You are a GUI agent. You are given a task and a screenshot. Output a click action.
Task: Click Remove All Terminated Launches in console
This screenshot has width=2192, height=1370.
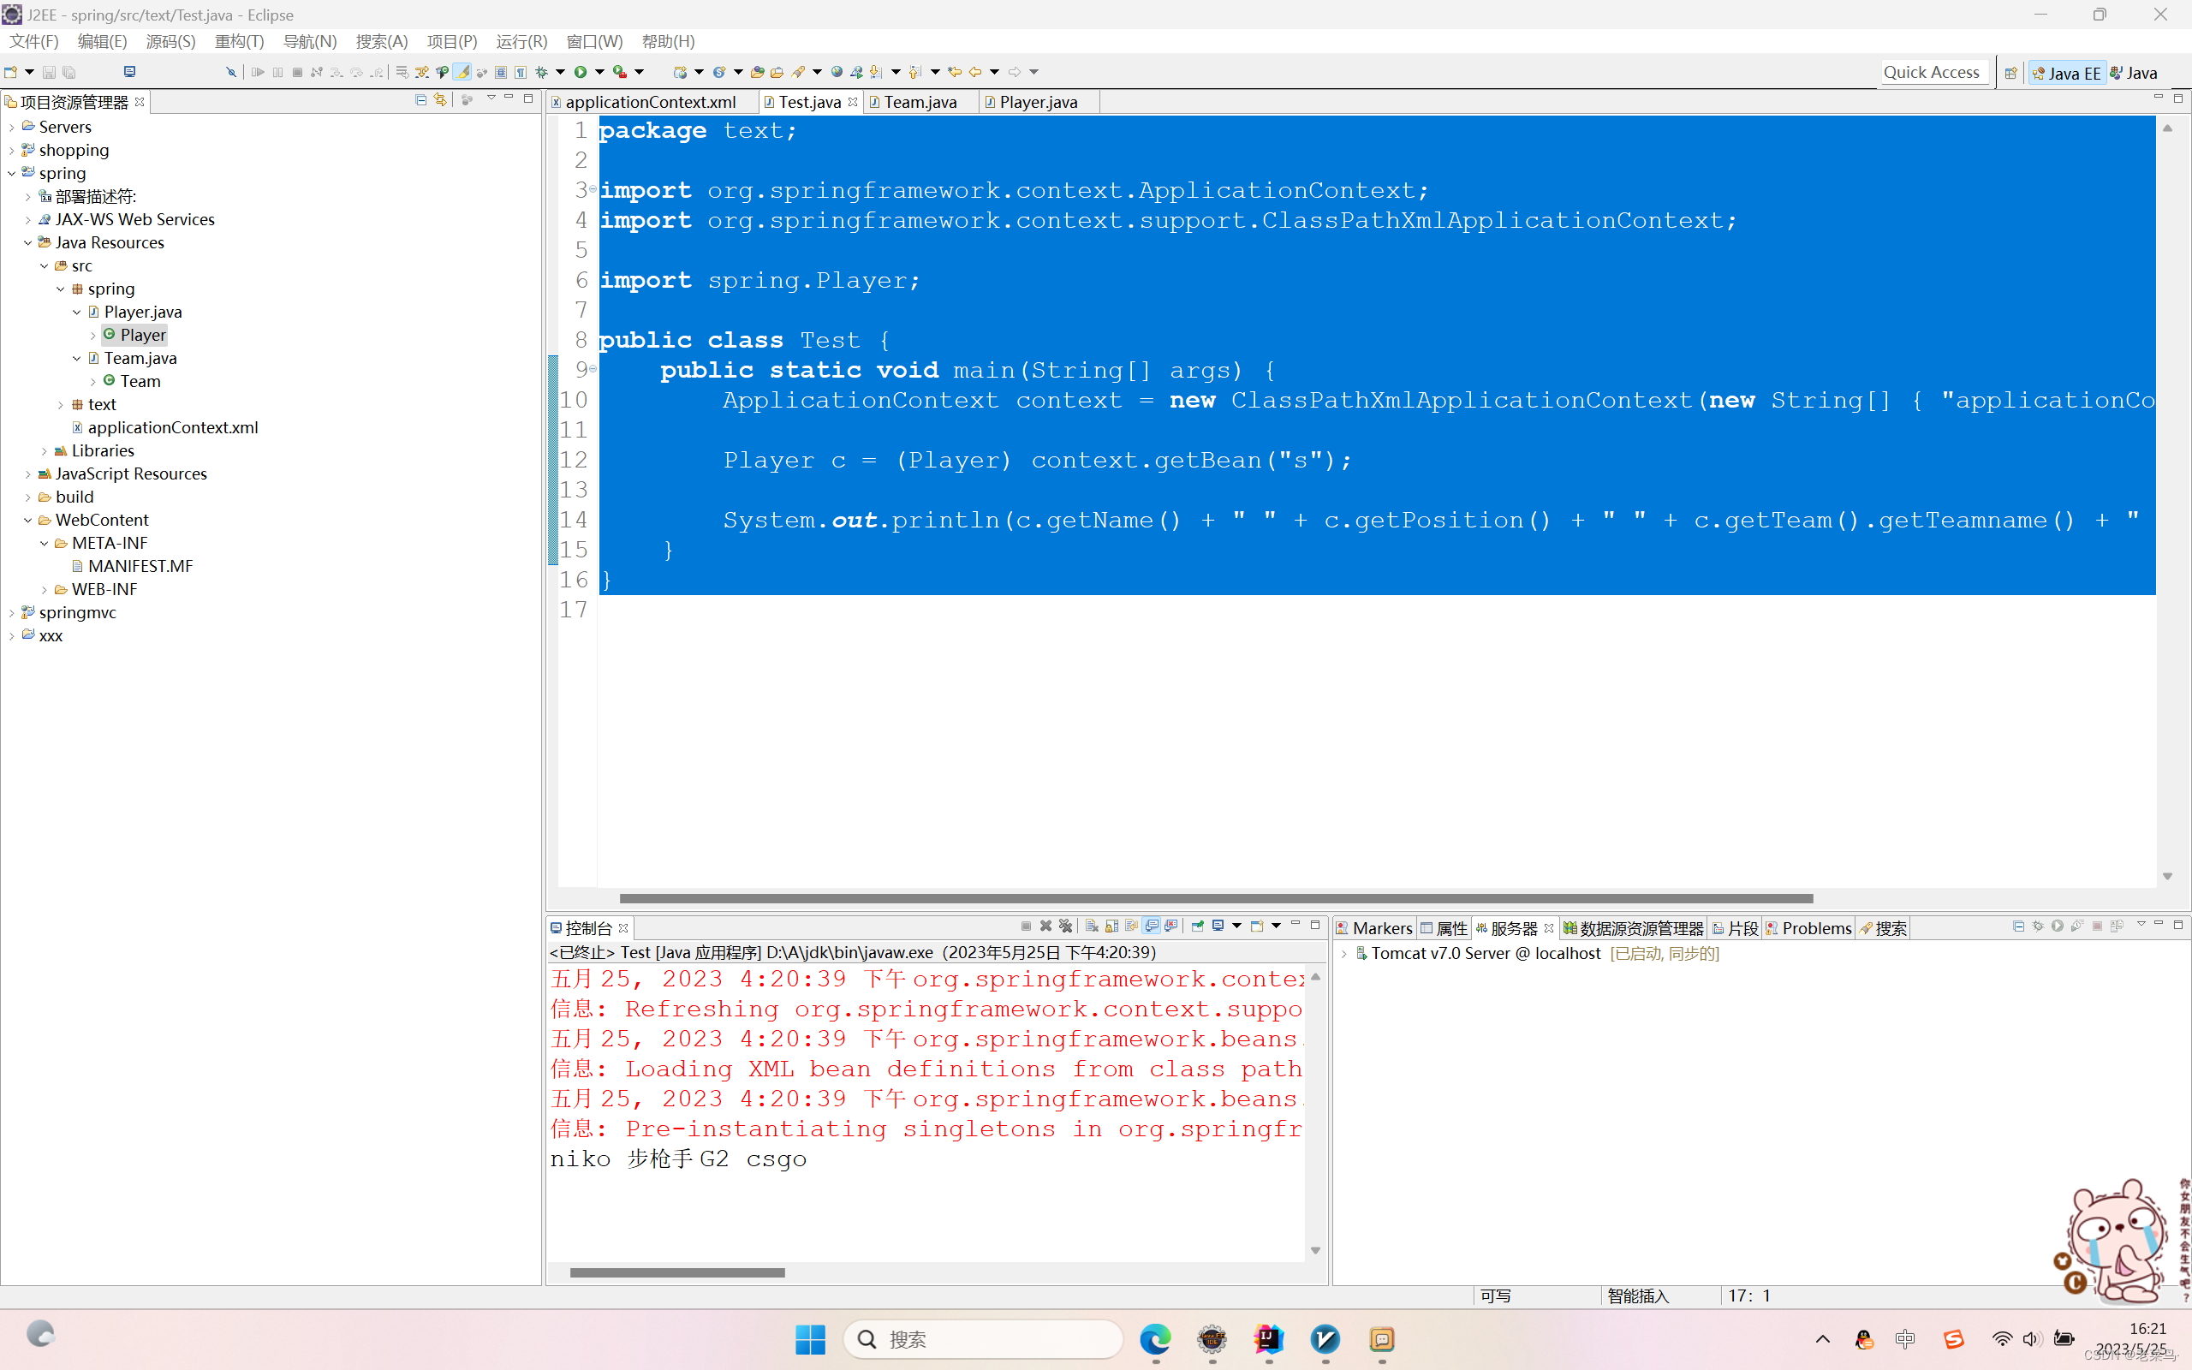1065,926
